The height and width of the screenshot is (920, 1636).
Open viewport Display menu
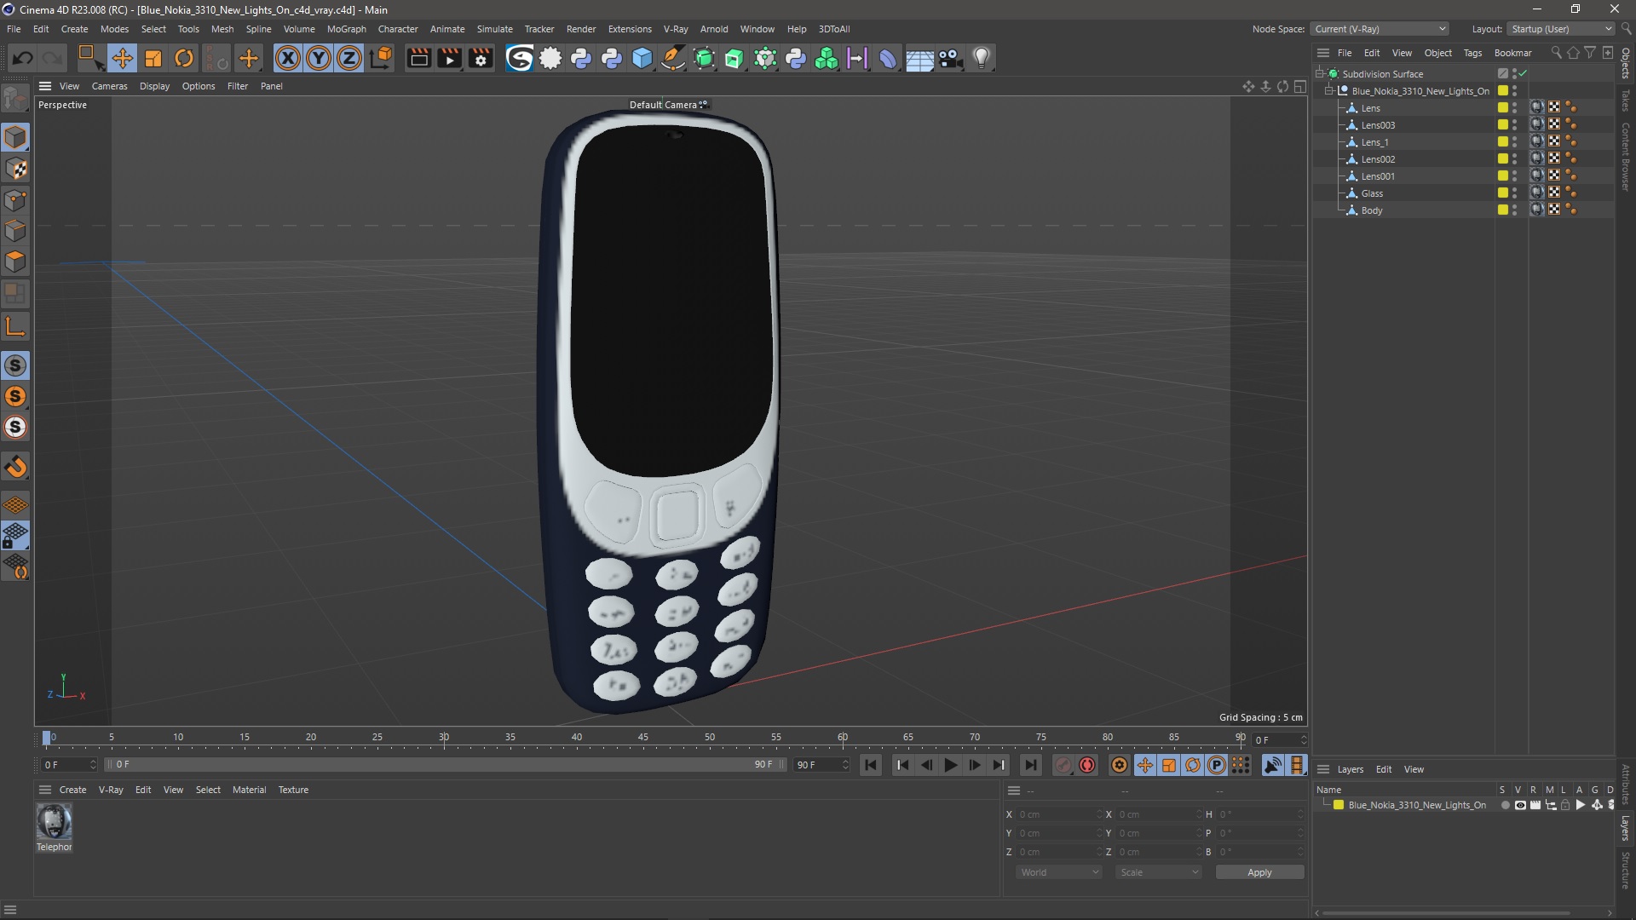tap(154, 86)
